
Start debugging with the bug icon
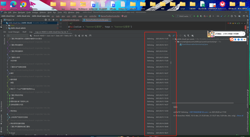198,16
